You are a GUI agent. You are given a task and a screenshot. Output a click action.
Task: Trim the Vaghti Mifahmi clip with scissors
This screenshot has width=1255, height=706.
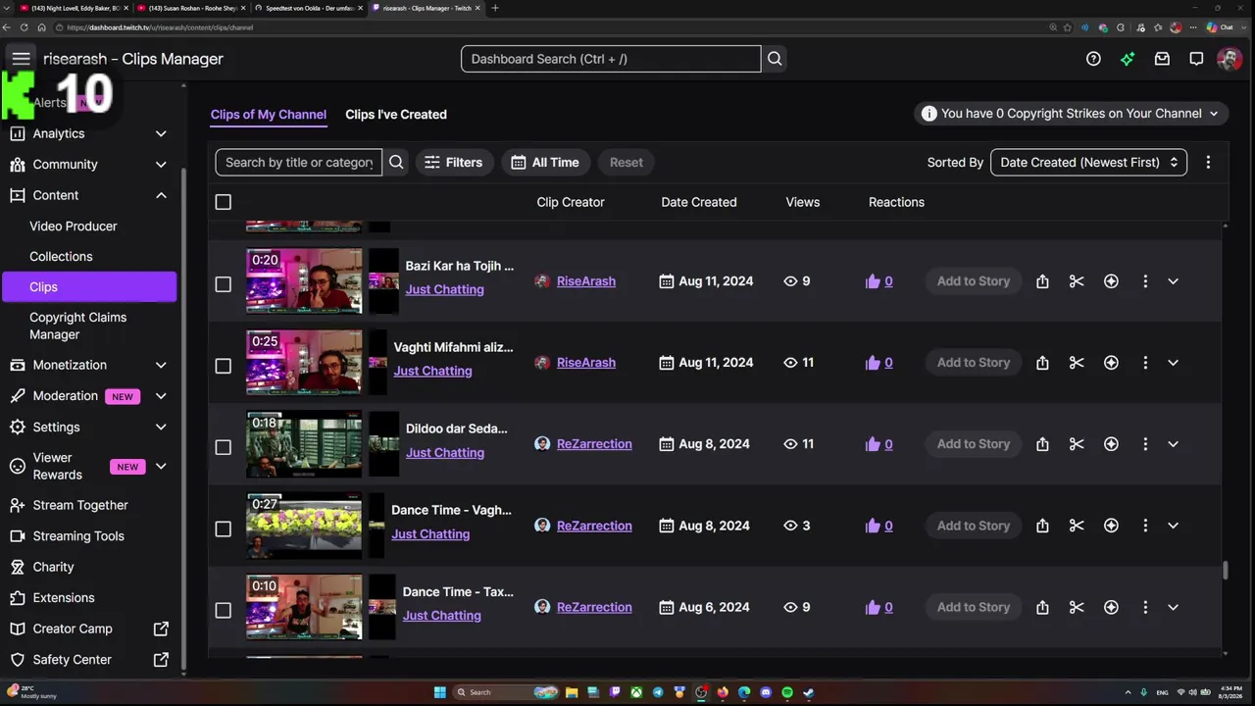[1077, 363]
